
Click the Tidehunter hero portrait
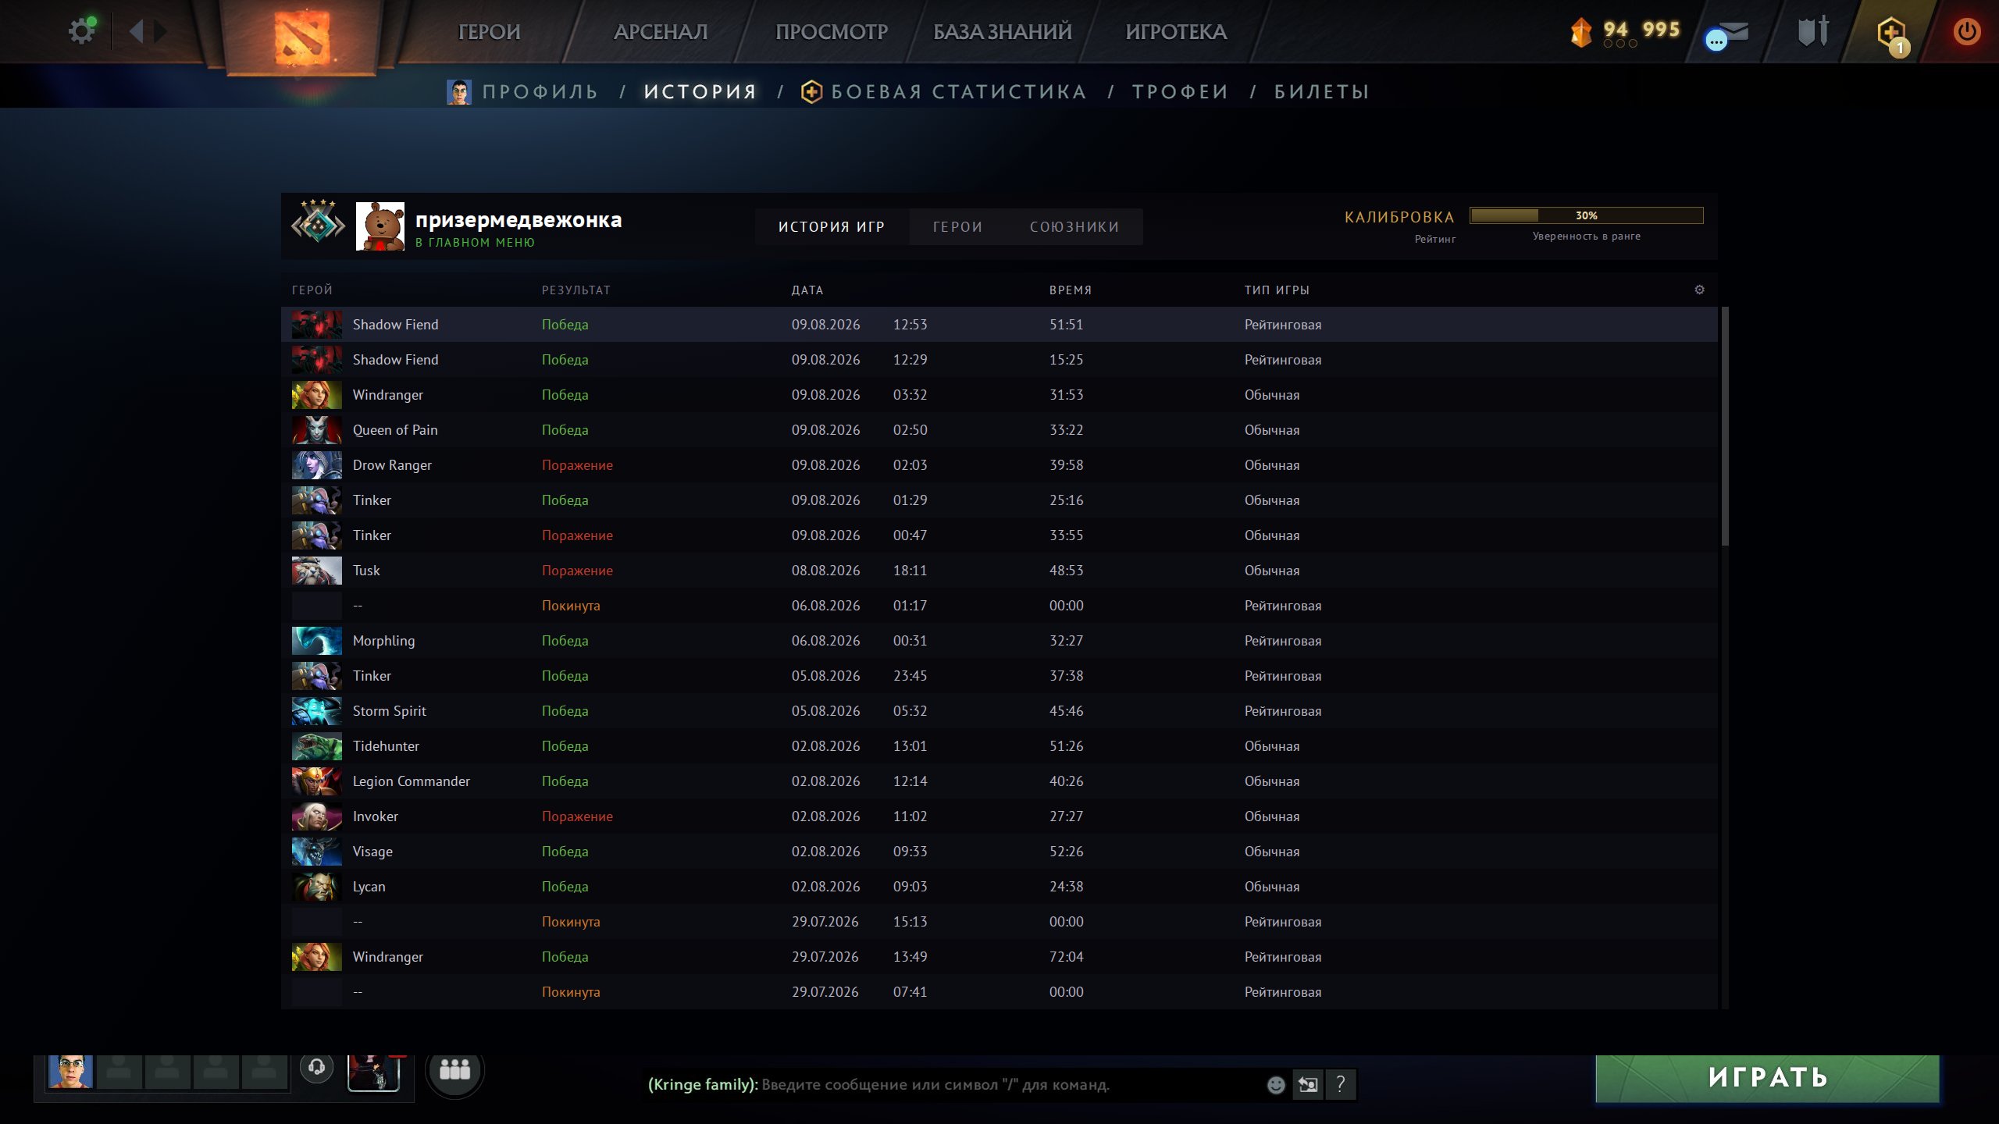click(317, 746)
